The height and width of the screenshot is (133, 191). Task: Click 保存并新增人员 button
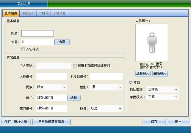[16, 122]
